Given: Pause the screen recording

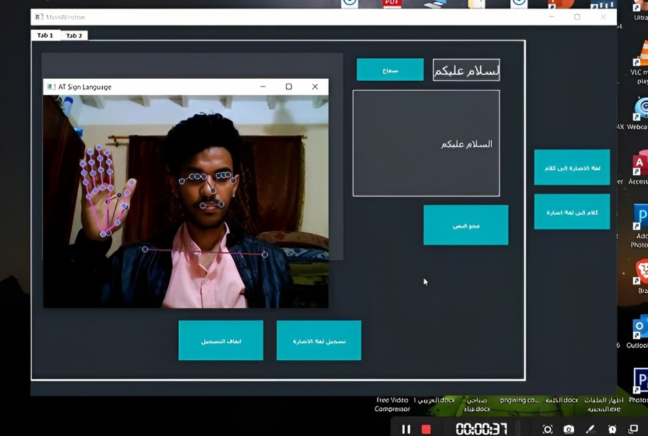Looking at the screenshot, I should (406, 430).
